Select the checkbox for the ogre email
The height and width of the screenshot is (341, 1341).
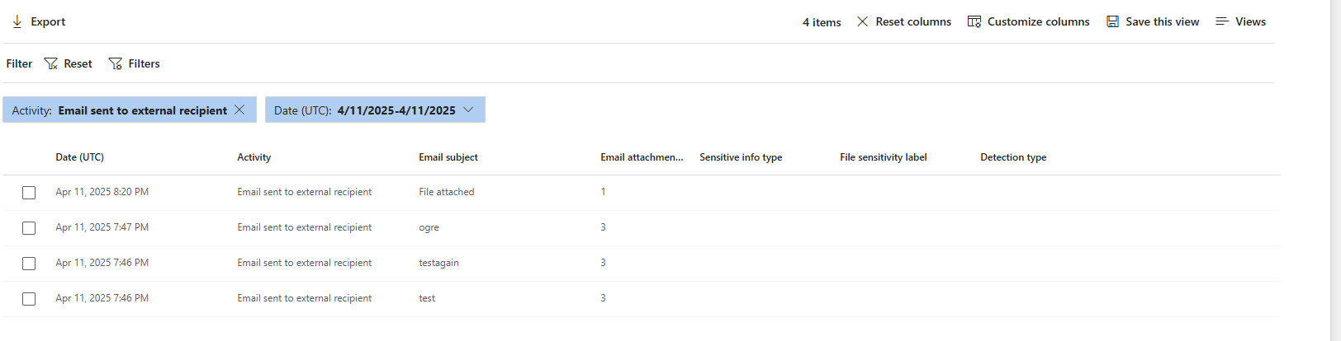[29, 228]
